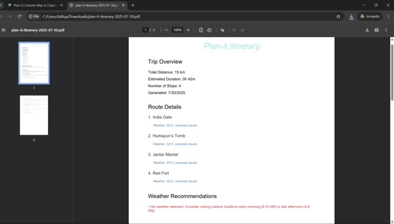Click 'Total Distance: 15 km' text

pyautogui.click(x=166, y=72)
